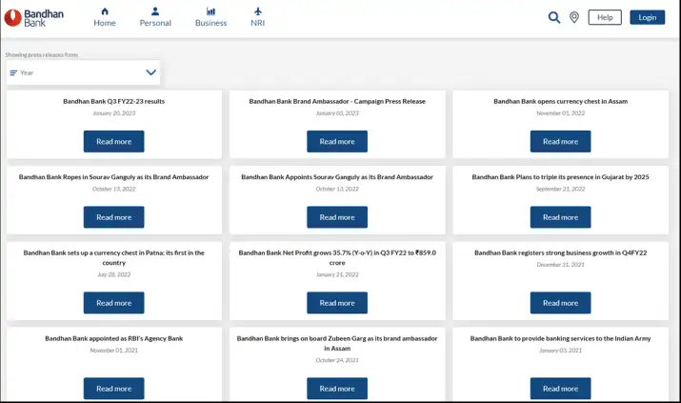Read more on Gujarat presence by 2025
Screen dimensions: 681x403
[x=560, y=217]
